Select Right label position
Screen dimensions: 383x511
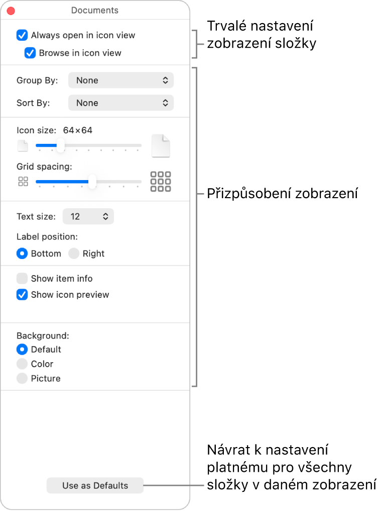74,253
